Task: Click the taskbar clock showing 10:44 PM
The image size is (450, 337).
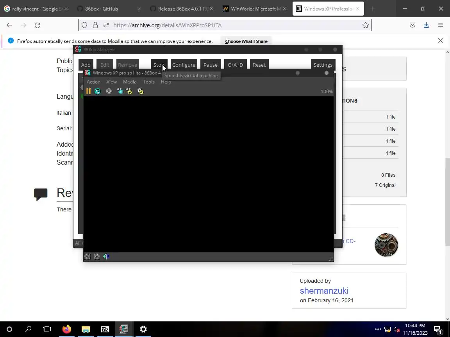Action: pos(415,329)
